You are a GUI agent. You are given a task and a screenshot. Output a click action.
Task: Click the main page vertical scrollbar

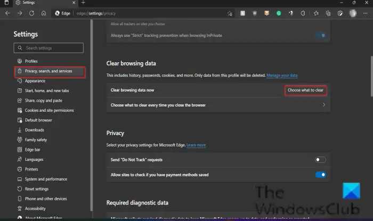tap(371, 76)
